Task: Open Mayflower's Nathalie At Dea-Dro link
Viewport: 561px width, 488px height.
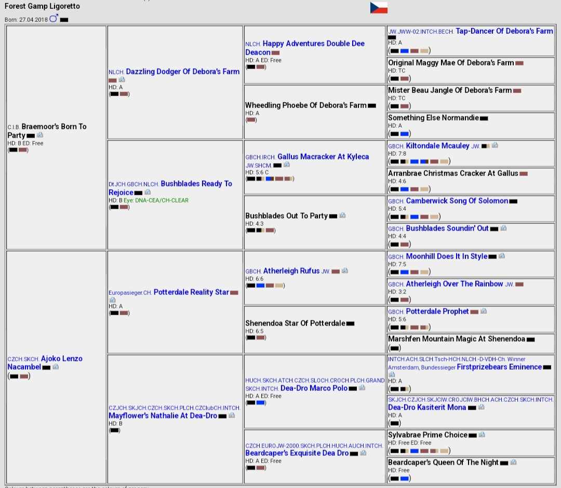Action: click(x=163, y=415)
